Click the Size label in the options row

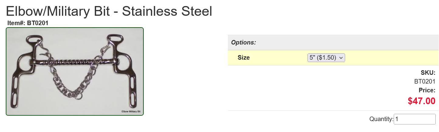coord(244,58)
